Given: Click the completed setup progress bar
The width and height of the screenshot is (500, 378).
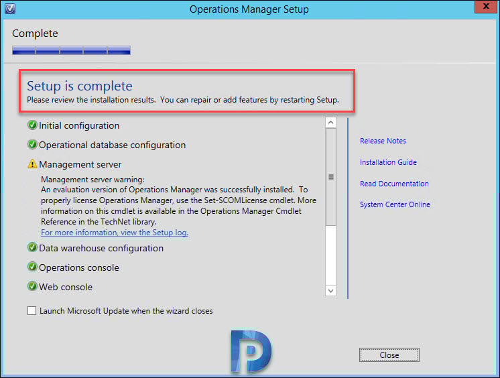Looking at the screenshot, I should (71, 50).
